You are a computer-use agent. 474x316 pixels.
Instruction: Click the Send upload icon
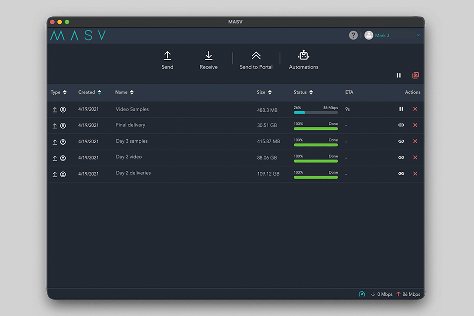coord(167,56)
